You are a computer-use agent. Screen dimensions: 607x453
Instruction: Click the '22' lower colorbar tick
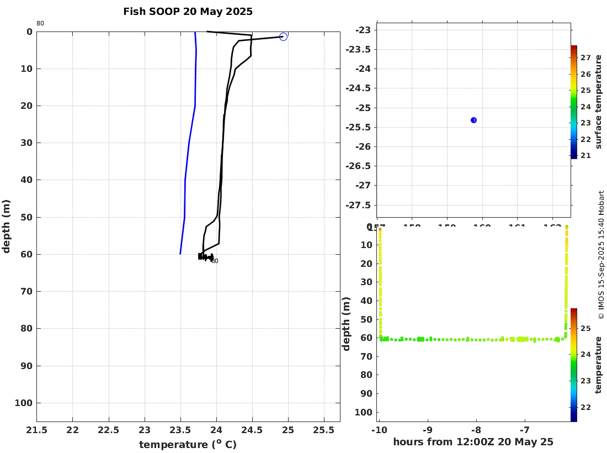[585, 407]
